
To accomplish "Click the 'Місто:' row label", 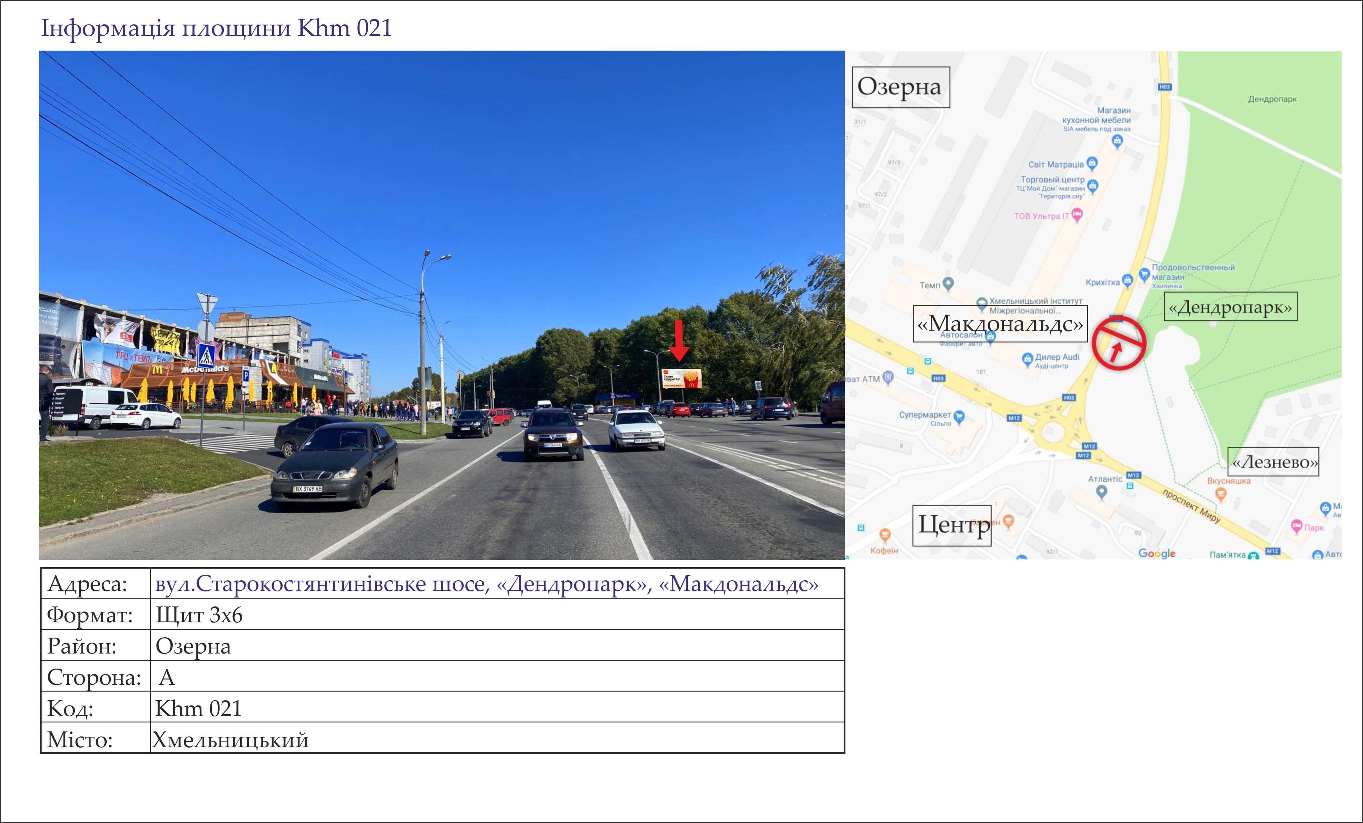I will 80,739.
